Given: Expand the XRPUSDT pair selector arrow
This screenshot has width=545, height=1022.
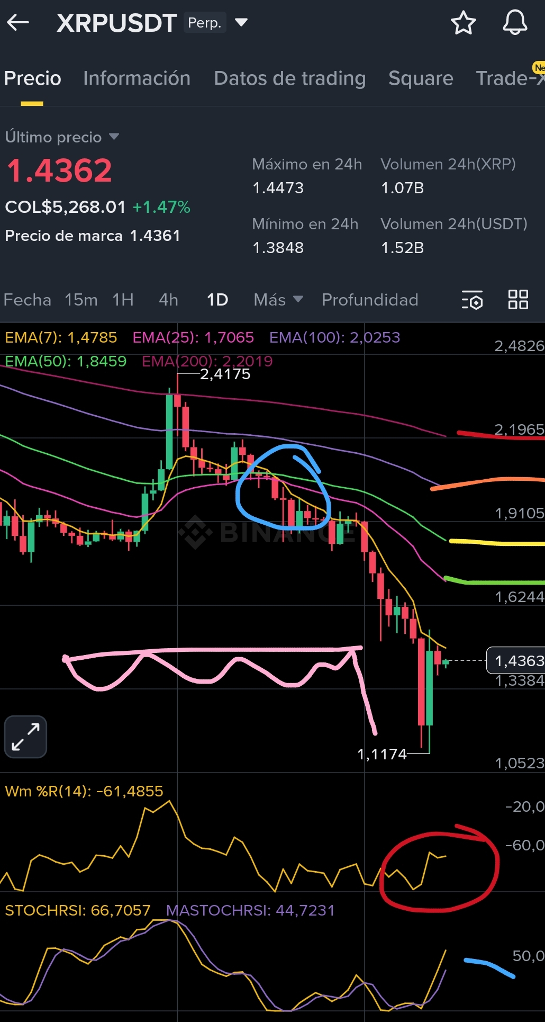Looking at the screenshot, I should [241, 22].
